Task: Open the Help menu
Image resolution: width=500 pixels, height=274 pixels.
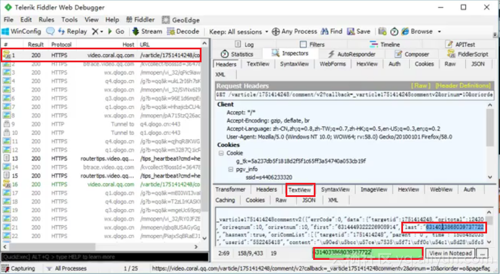Action: [x=112, y=20]
